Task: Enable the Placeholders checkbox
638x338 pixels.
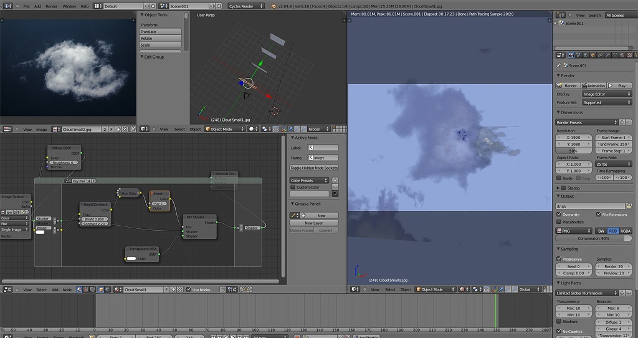Action: [559, 221]
